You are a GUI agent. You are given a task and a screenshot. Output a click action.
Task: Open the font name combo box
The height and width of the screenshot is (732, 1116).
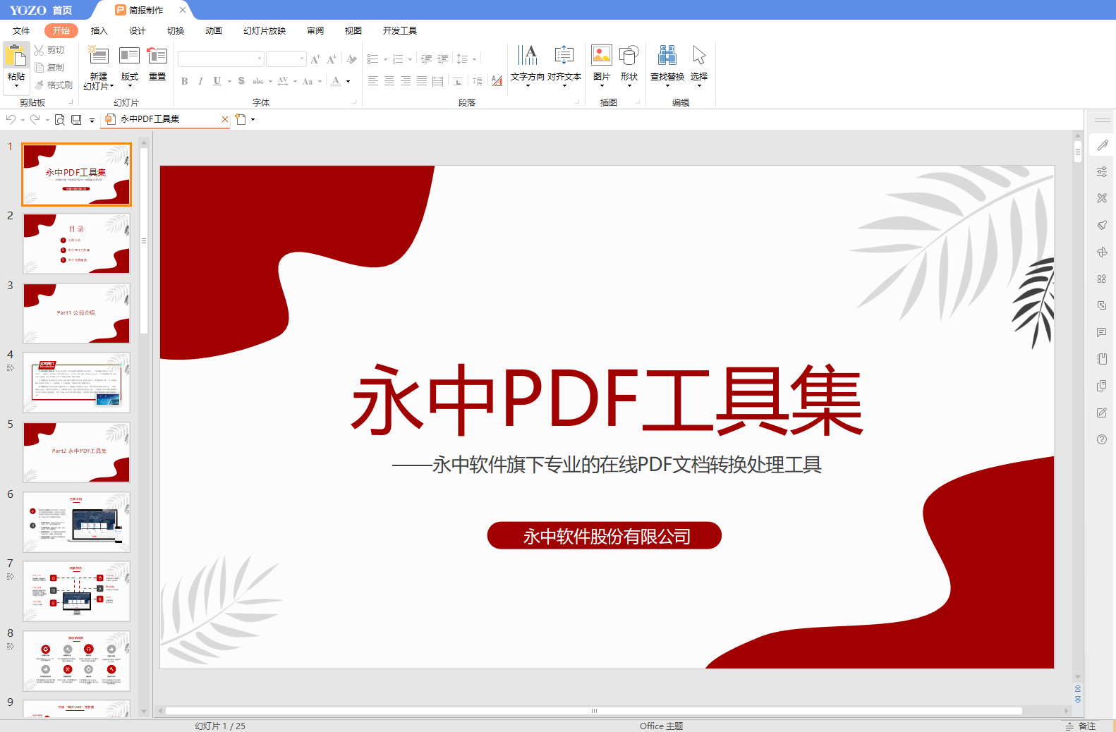tap(220, 59)
